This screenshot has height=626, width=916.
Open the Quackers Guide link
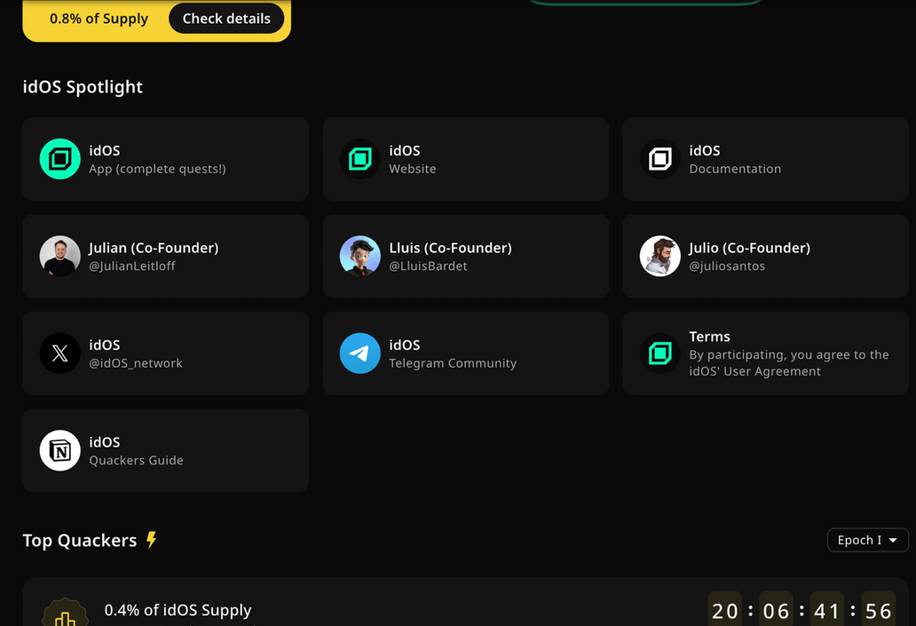(x=136, y=460)
